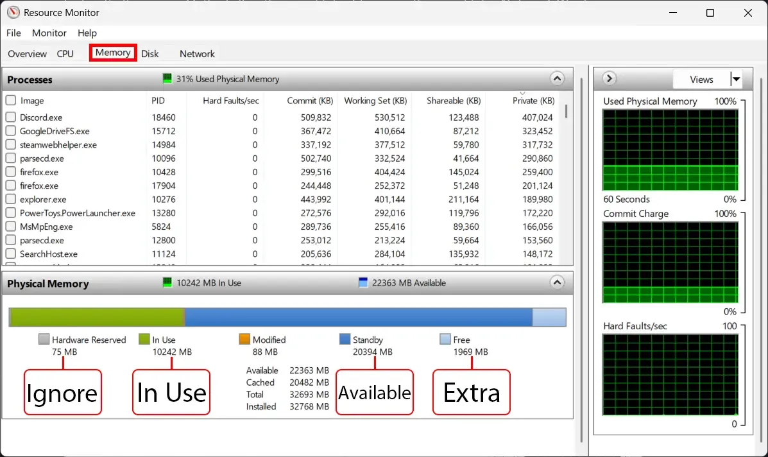Check the Image checkbox to select all processes
Viewport: 768px width, 457px height.
click(10, 100)
